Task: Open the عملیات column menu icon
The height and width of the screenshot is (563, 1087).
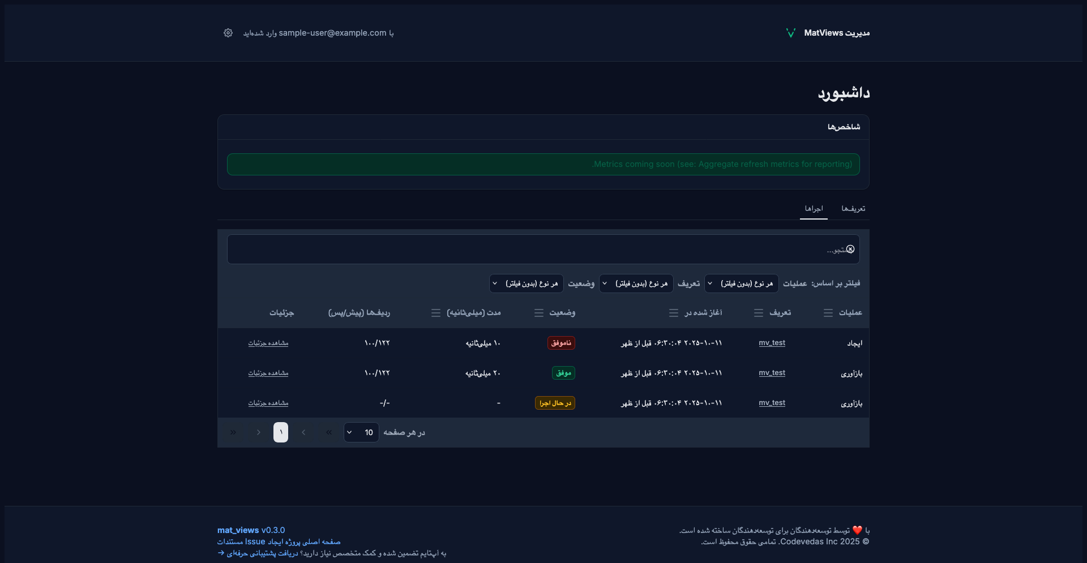Action: (x=828, y=313)
